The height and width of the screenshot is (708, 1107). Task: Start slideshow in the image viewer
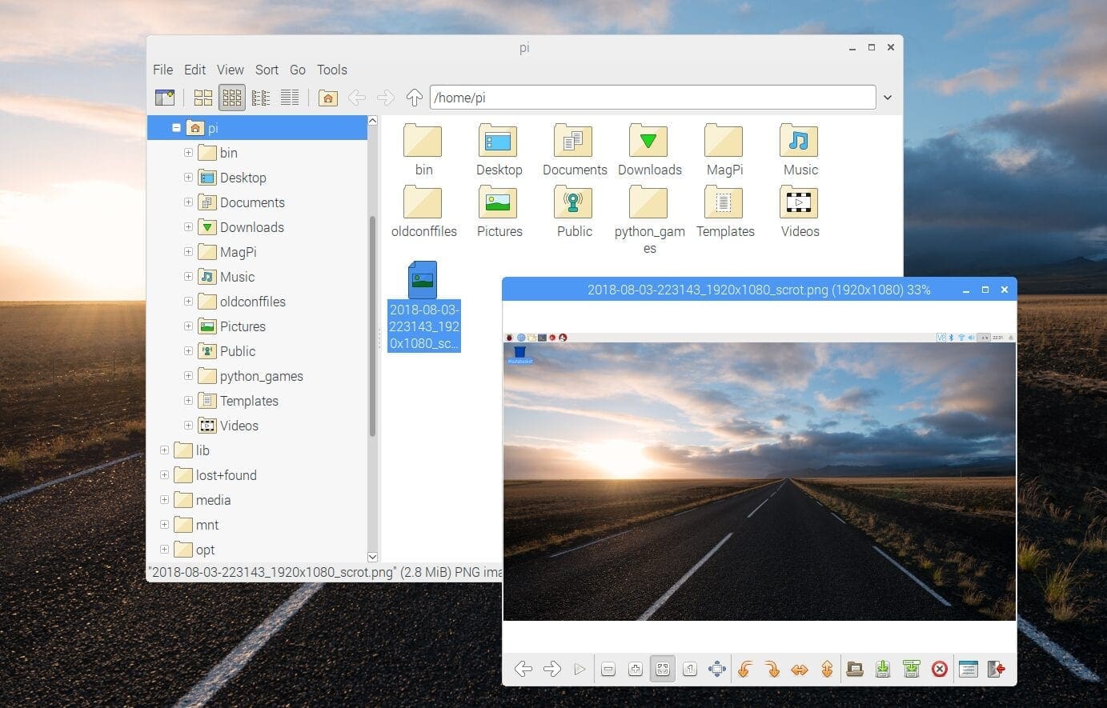click(x=580, y=669)
